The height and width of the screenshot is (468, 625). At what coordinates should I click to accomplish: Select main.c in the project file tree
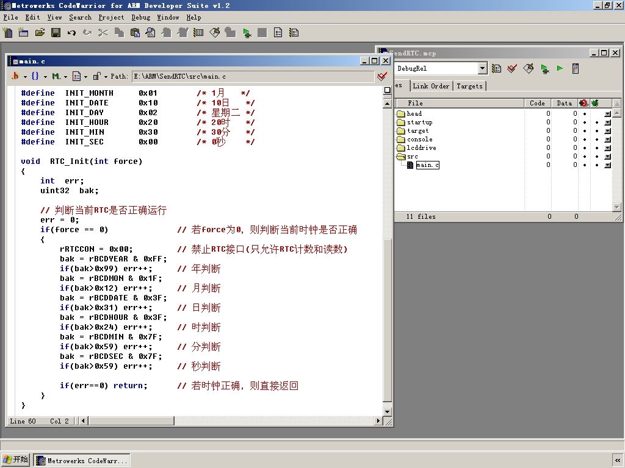point(427,165)
